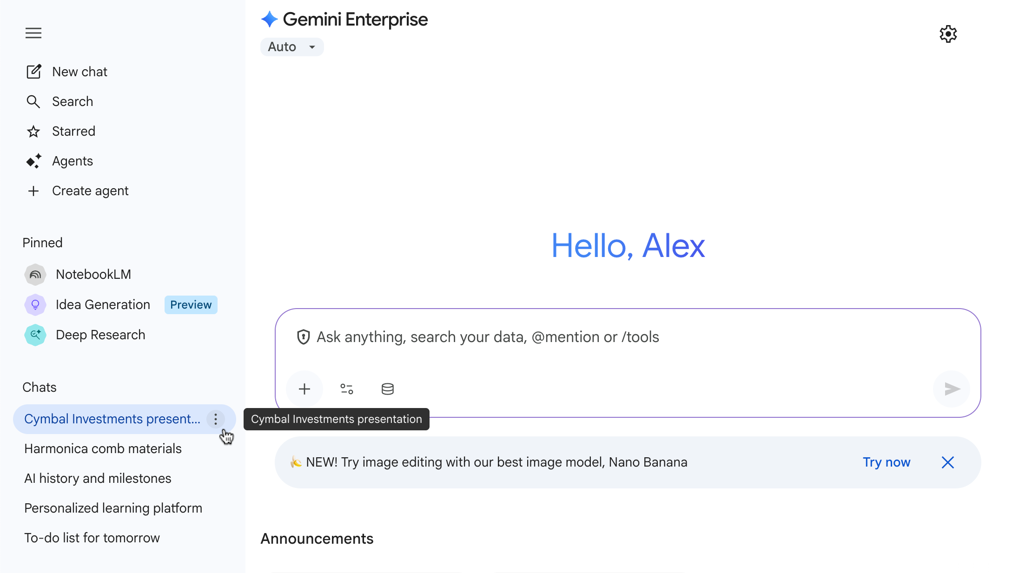Open Starred conversations
This screenshot has height=573, width=1019.
[x=33, y=131]
